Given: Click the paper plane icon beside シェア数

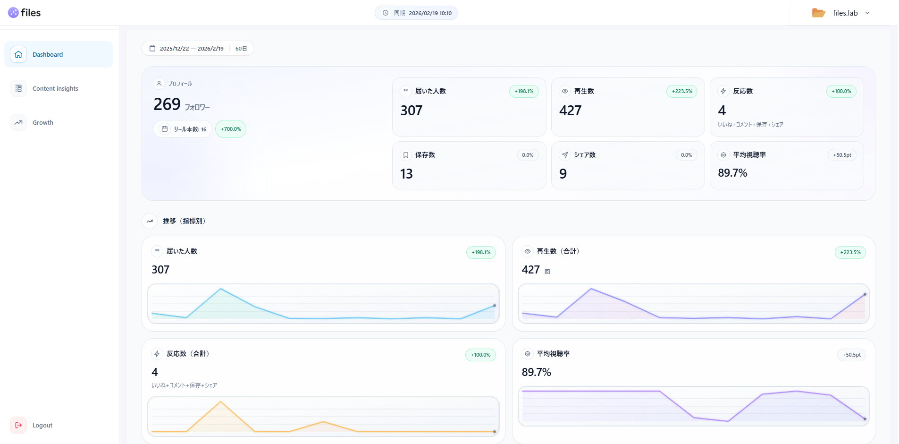Looking at the screenshot, I should point(564,155).
